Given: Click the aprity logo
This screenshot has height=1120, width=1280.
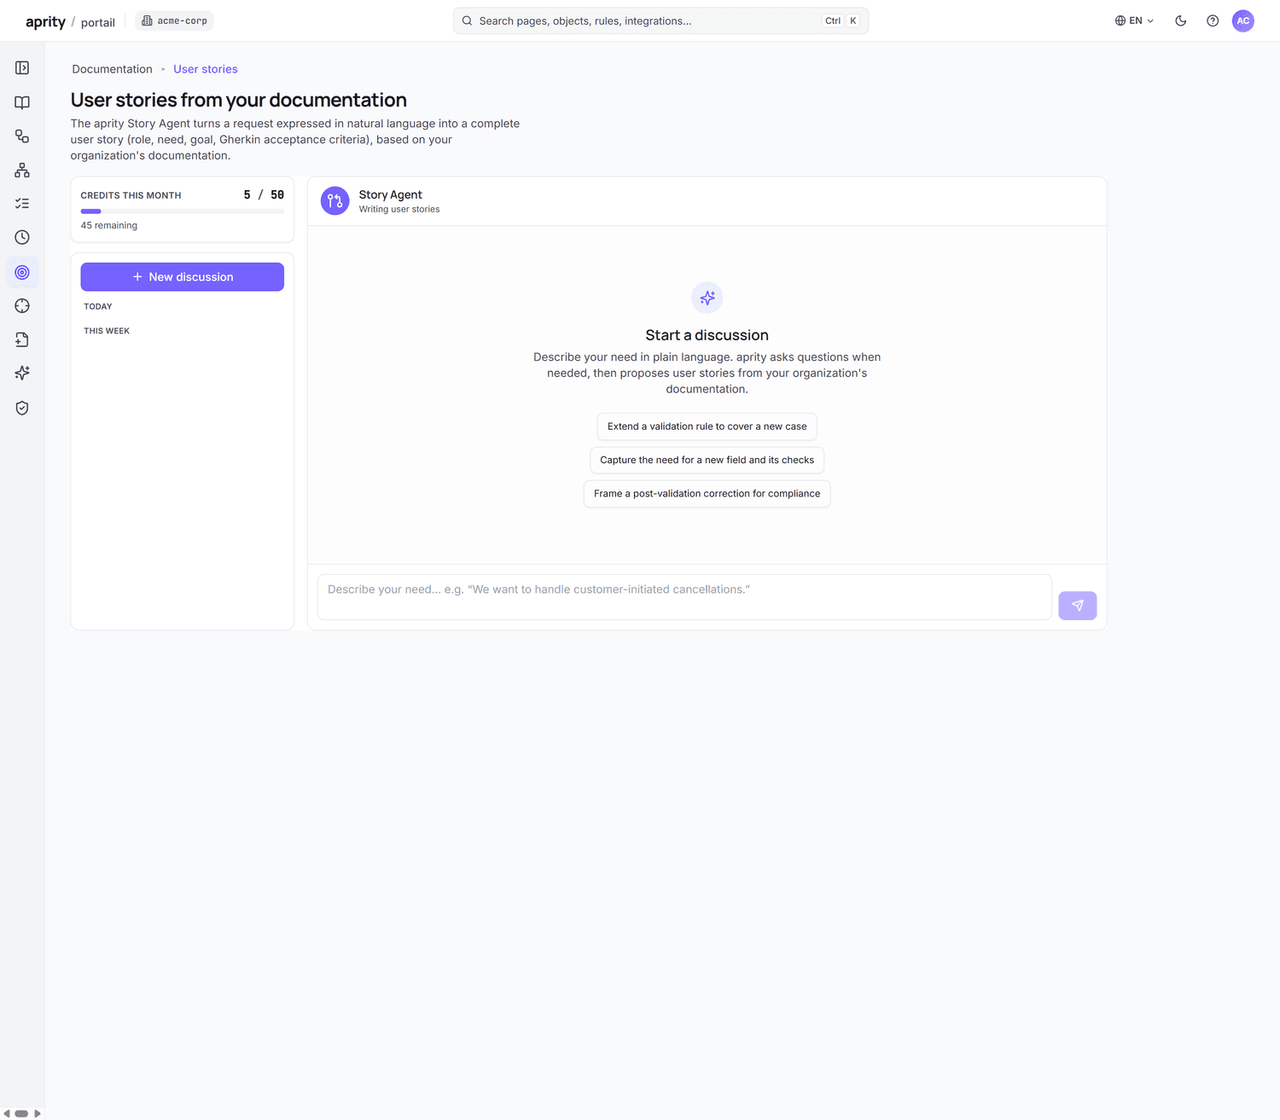Looking at the screenshot, I should (45, 21).
